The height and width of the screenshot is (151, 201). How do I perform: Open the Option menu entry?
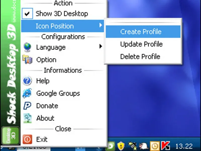[x=46, y=60]
